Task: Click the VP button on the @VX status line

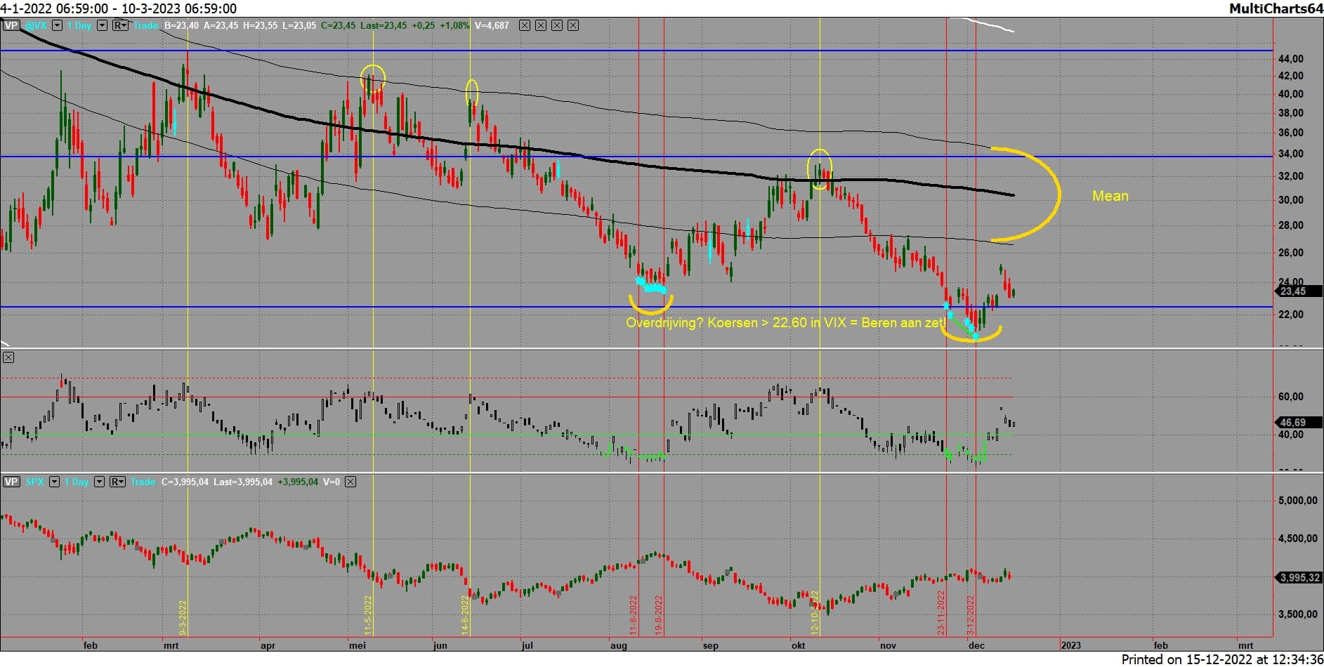Action: (11, 25)
